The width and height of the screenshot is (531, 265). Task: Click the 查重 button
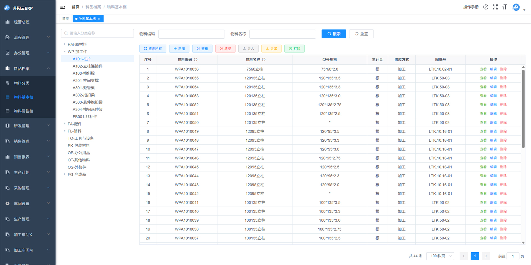coord(202,49)
